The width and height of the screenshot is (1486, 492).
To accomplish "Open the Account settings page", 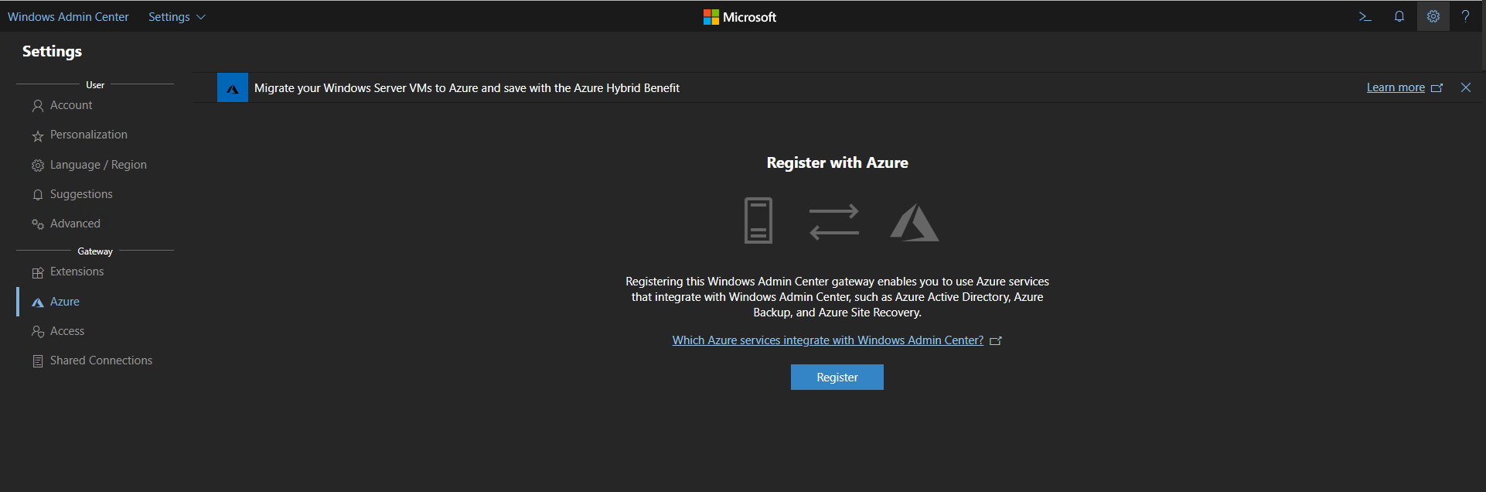I will pyautogui.click(x=71, y=105).
